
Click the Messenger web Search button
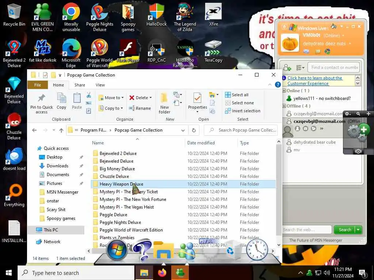tap(345, 230)
